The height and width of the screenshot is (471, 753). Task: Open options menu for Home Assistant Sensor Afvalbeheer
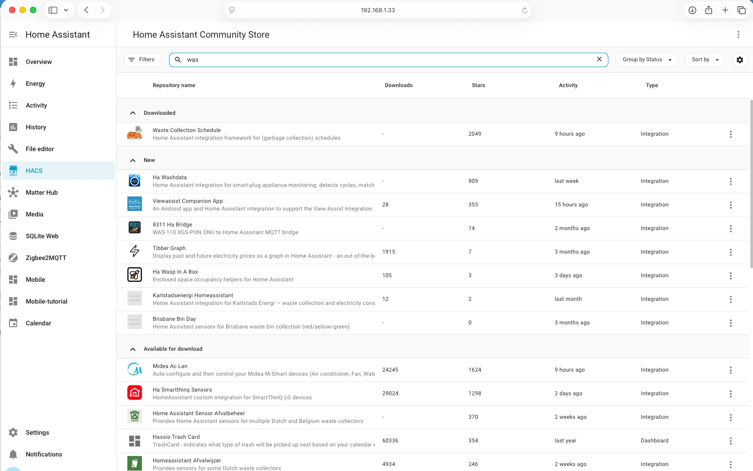click(x=731, y=417)
